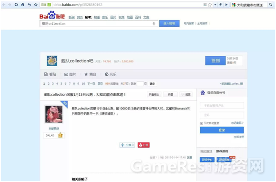Click the return to 舰队collec..吧 link

231,84
